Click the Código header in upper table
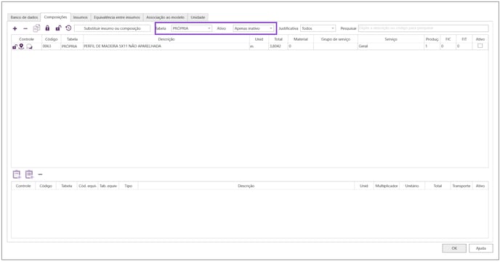 point(51,39)
